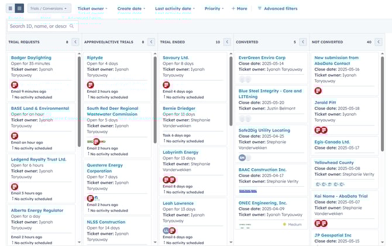This screenshot has height=247, width=392.
Task: Open the Priority filter menu
Action: point(214,9)
